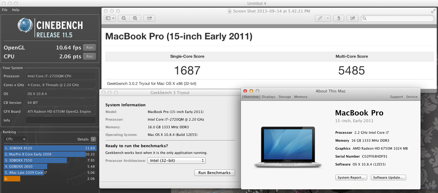
Task: Run the OpenGL benchmark
Action: tap(90, 48)
